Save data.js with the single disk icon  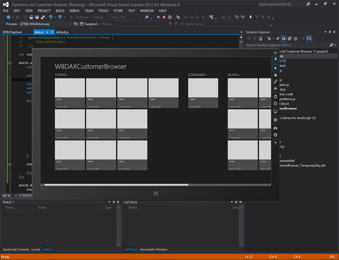tap(37, 17)
